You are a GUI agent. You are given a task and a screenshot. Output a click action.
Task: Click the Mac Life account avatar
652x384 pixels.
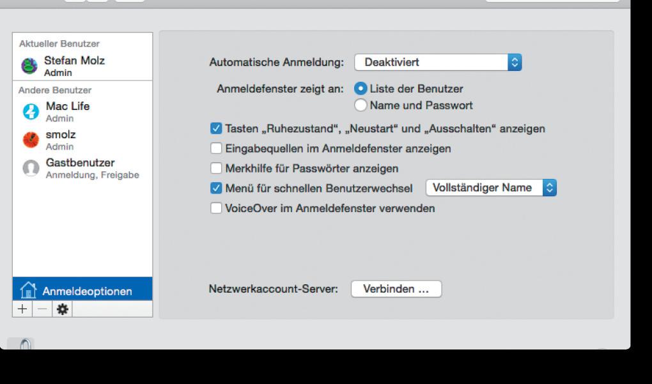click(x=31, y=111)
